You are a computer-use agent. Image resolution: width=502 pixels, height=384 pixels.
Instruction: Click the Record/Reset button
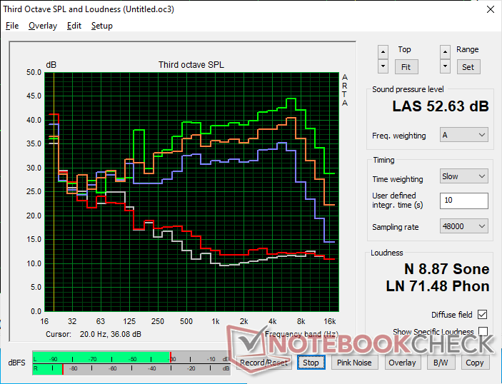click(263, 363)
